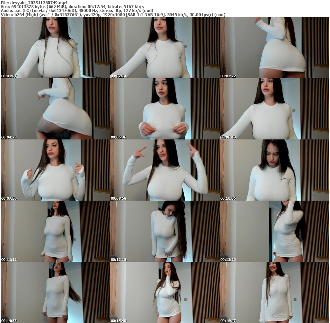Open the thumbnail timestamped 00:01:07
Viewport: 330px width, 323px height.
coord(55,48)
